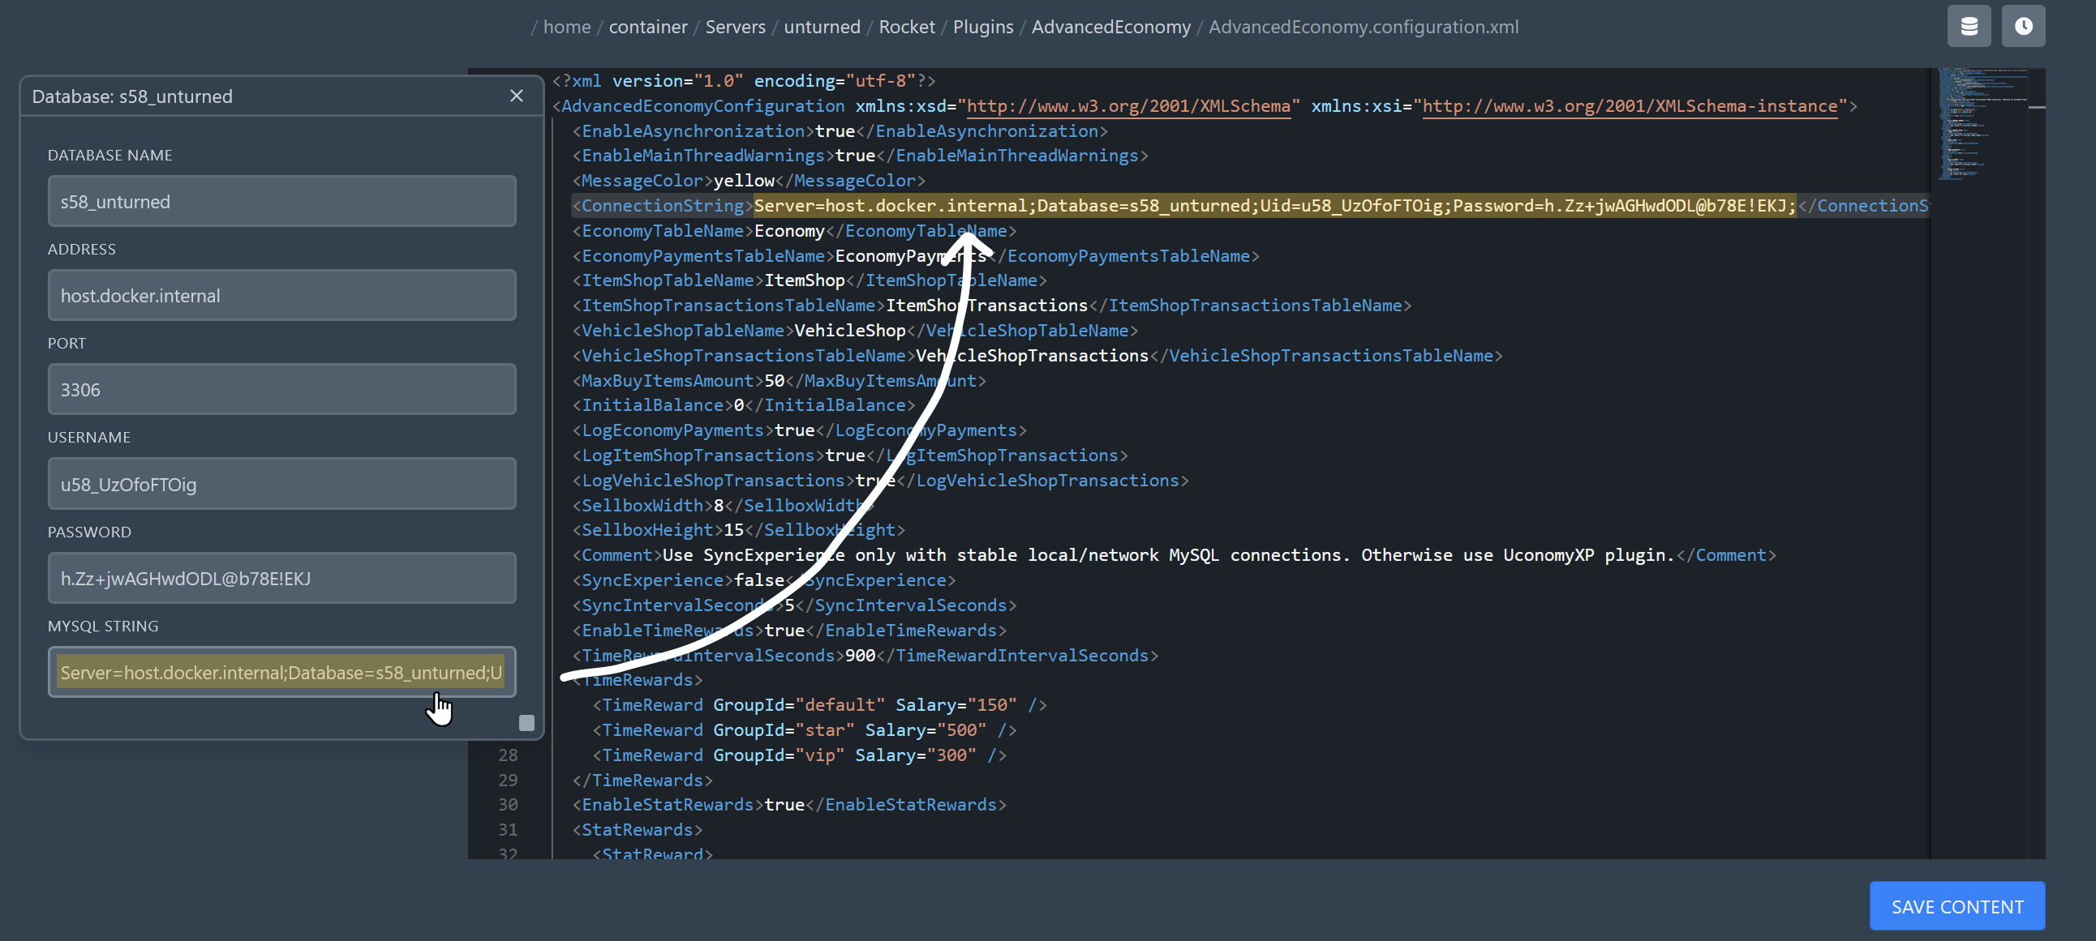Select the Database Name field

click(x=281, y=202)
